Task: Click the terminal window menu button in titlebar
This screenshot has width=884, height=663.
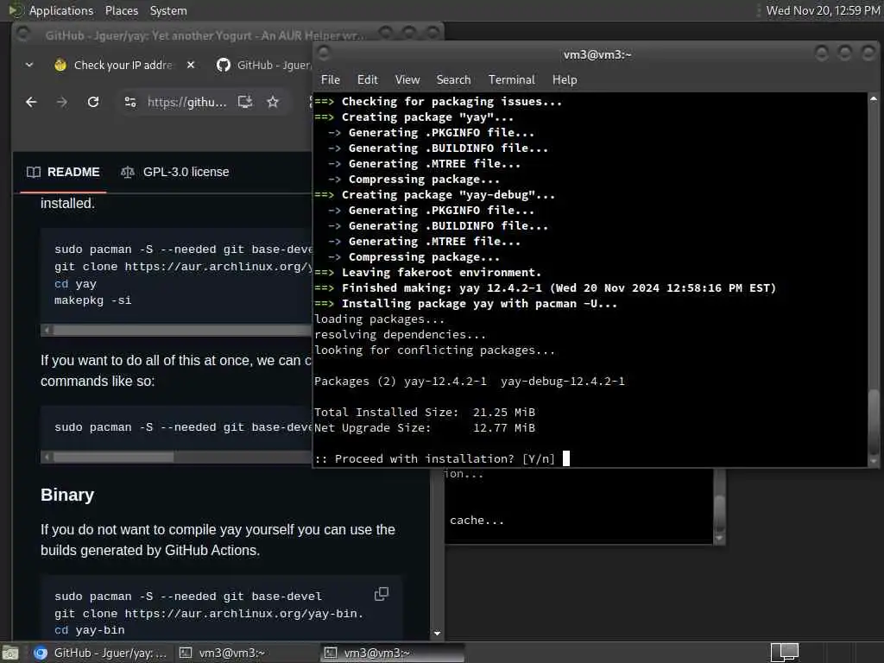Action: [324, 54]
